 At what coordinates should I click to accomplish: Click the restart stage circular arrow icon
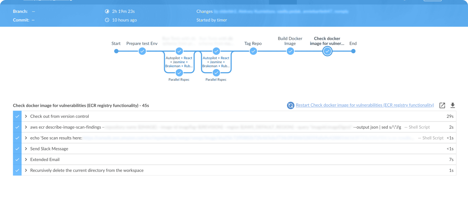[x=290, y=105]
